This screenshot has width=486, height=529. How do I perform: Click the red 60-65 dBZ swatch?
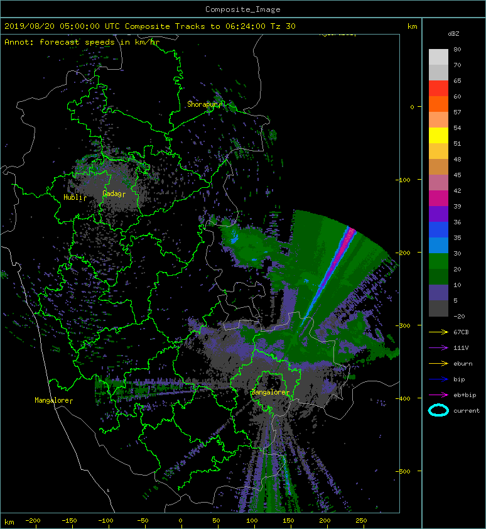(x=438, y=88)
